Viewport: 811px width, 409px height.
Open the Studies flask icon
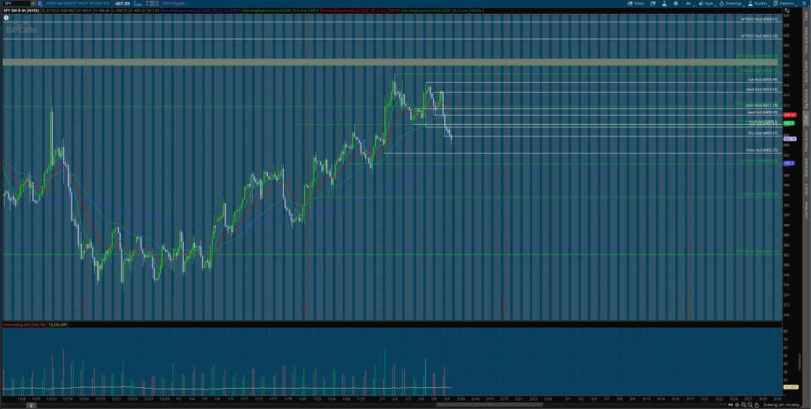(x=749, y=4)
